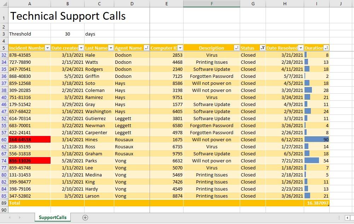Click the horizontal scrollbar left arrow
Screen dimensions: 354x224
(x=347, y=218)
